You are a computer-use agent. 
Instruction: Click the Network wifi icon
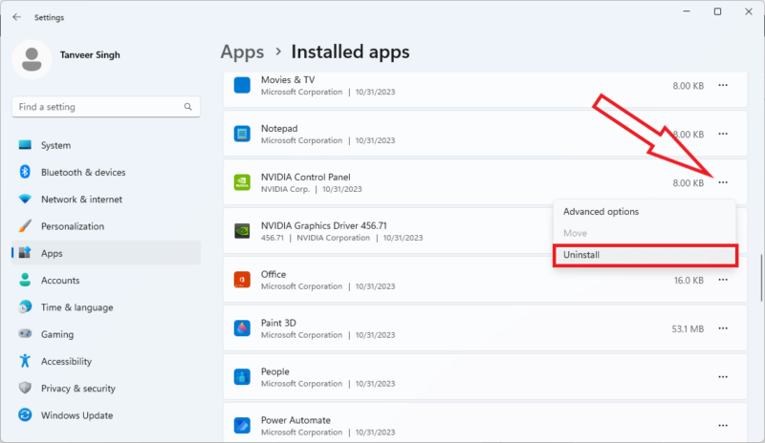25,200
